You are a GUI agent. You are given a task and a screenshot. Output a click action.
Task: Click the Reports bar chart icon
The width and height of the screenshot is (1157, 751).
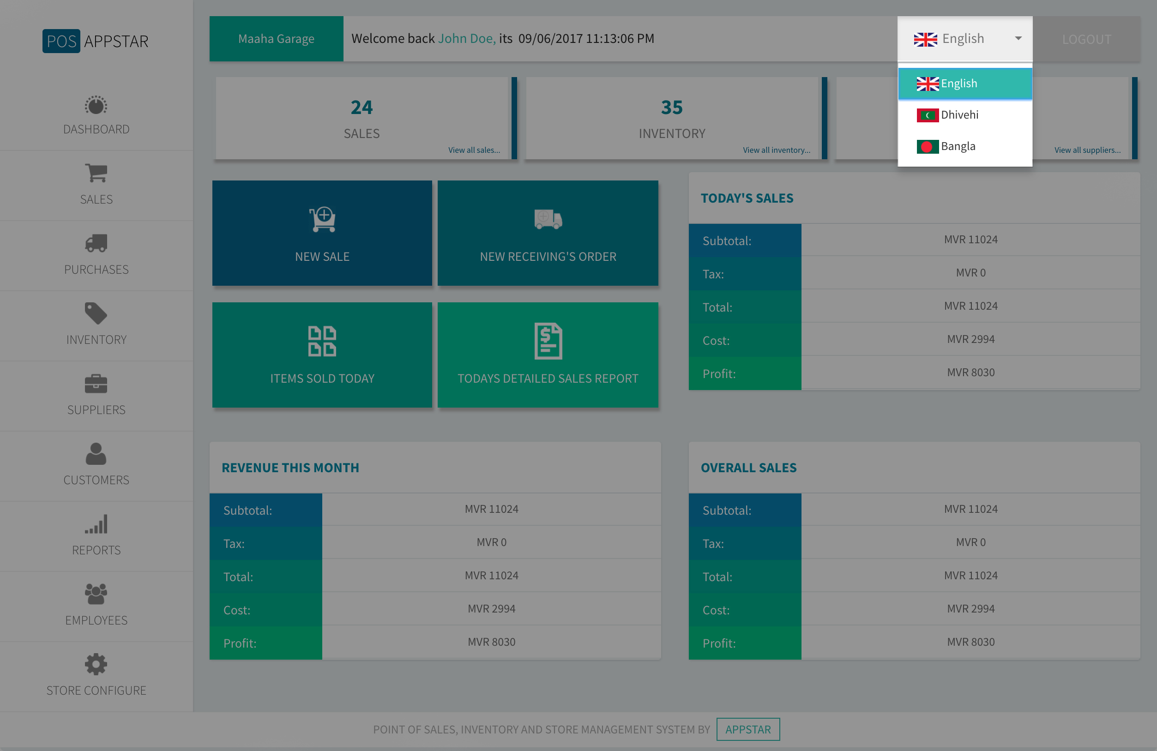[96, 524]
